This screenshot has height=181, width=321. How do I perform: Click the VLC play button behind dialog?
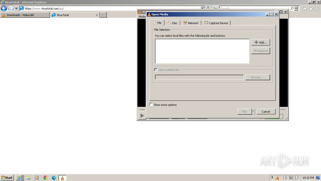point(142,116)
